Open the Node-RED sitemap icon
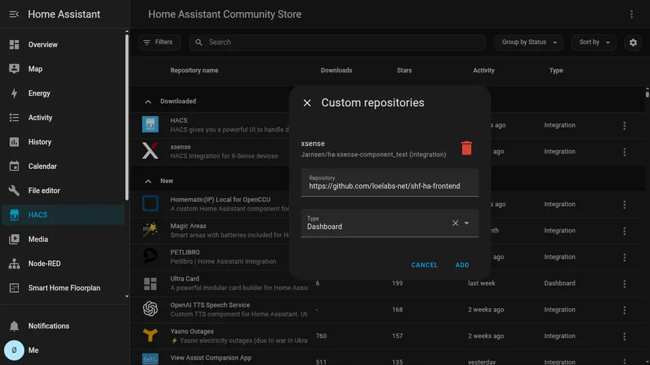 (14, 264)
